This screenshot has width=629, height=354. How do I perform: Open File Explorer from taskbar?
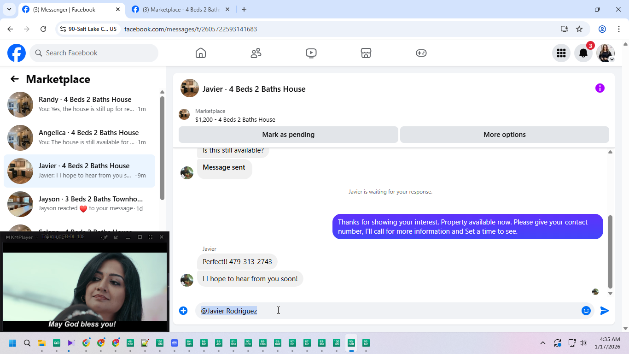(x=42, y=343)
